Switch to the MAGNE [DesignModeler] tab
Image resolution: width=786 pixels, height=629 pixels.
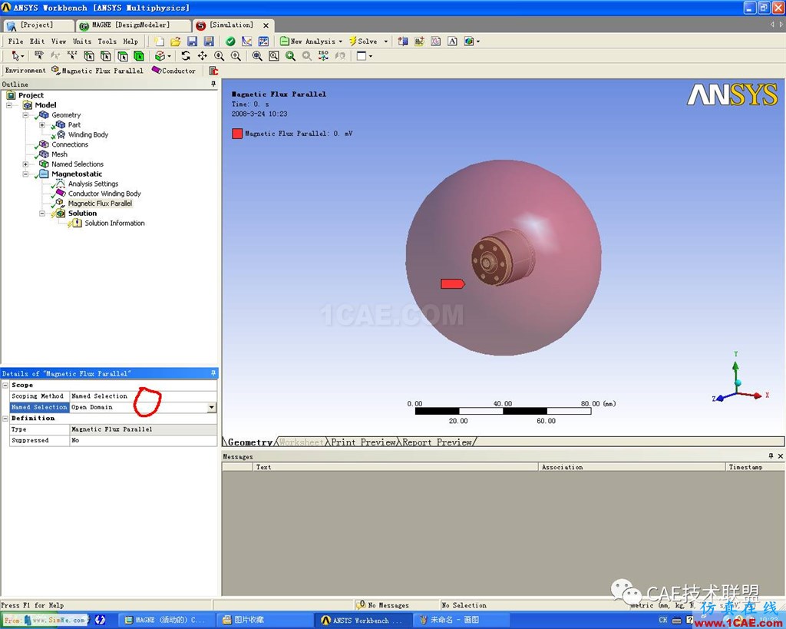pyautogui.click(x=133, y=25)
